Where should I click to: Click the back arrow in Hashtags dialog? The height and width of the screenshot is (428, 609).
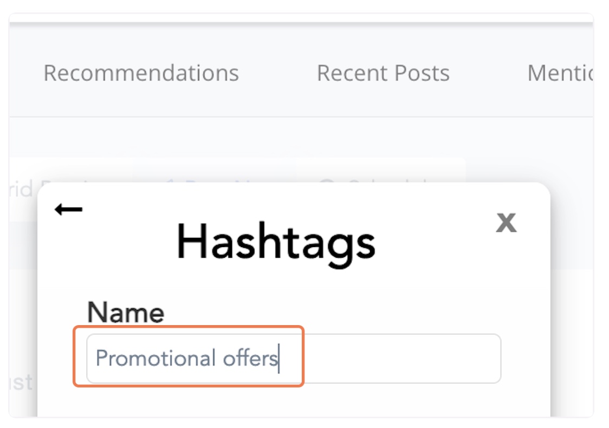point(69,210)
